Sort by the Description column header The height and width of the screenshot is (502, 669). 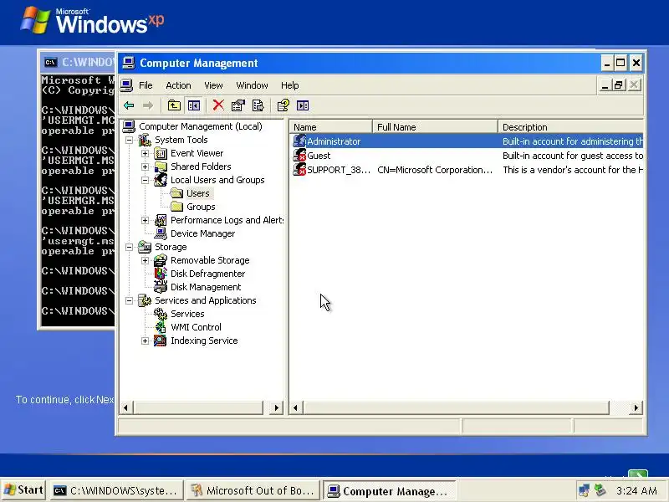[x=570, y=127]
